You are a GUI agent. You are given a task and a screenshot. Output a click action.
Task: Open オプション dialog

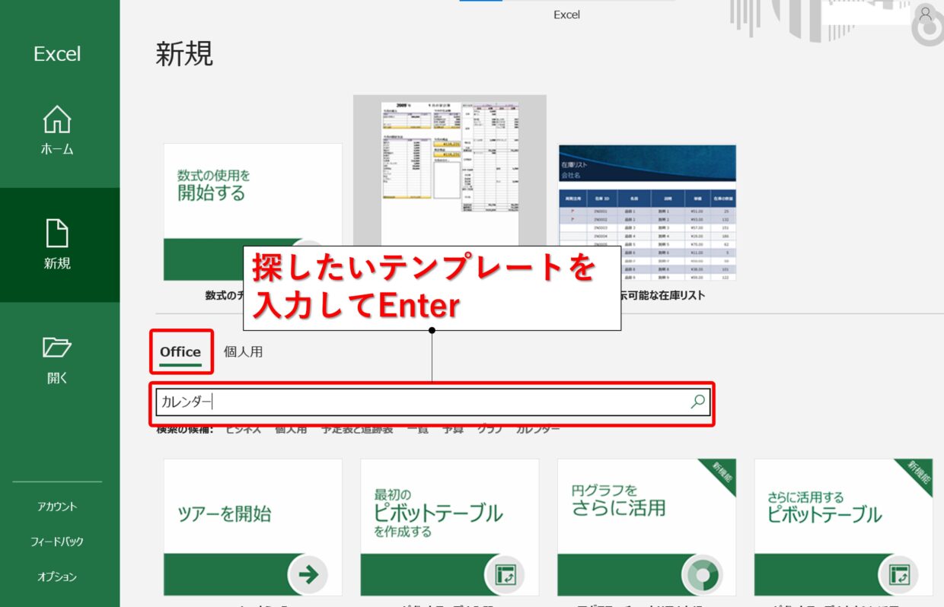click(58, 577)
